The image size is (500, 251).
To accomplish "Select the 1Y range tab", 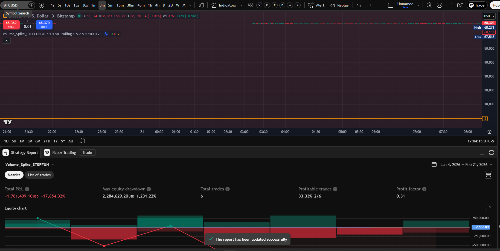I will (55, 141).
